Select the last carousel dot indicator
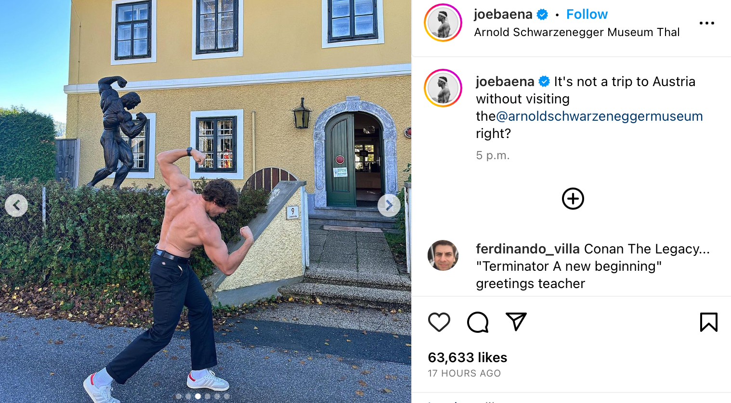 click(x=227, y=396)
